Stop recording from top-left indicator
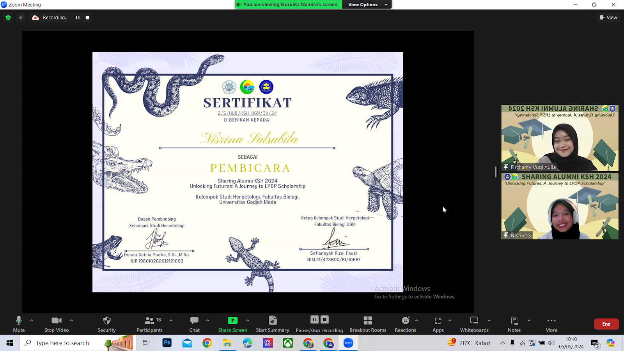Screen dimensions: 624x351 coord(87,18)
